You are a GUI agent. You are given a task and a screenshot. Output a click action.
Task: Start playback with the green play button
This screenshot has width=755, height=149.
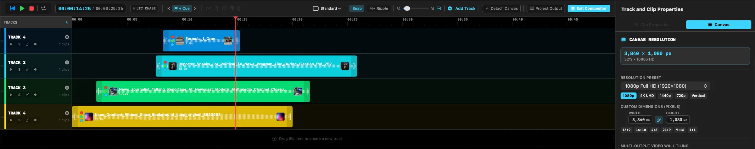click(x=22, y=8)
